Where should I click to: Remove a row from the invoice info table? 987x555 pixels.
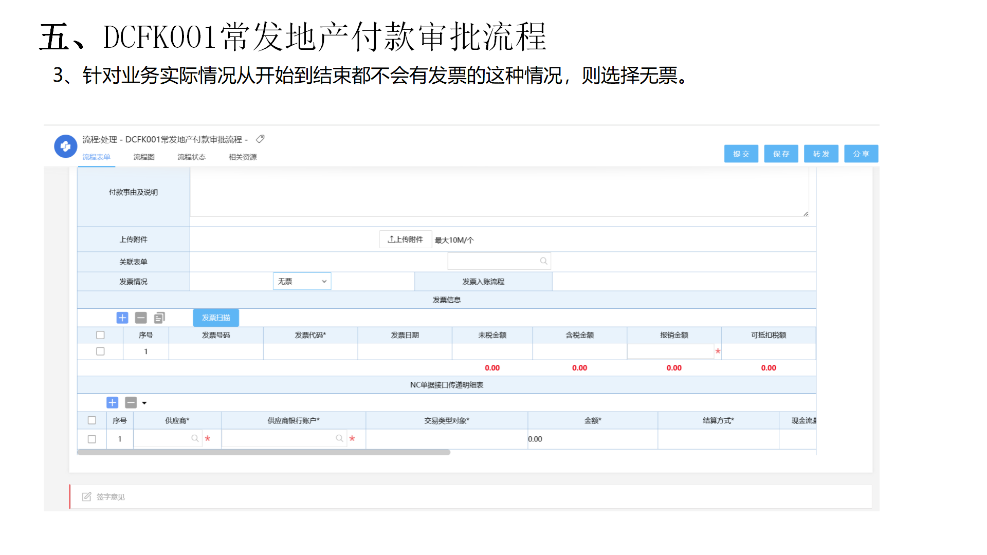click(x=141, y=318)
